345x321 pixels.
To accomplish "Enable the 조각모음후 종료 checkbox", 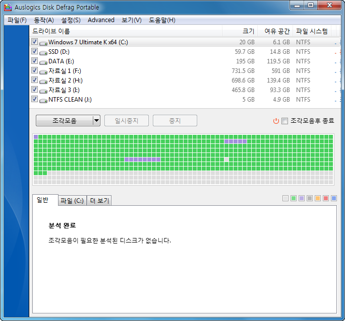I will [x=284, y=121].
